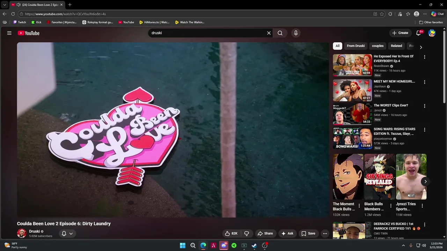Viewport: 447px width, 251px height.
Task: Open the Druski channel name link
Action: click(34, 231)
